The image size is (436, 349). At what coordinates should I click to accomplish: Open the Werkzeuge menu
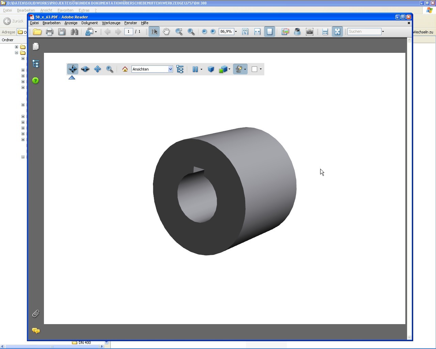coord(111,23)
